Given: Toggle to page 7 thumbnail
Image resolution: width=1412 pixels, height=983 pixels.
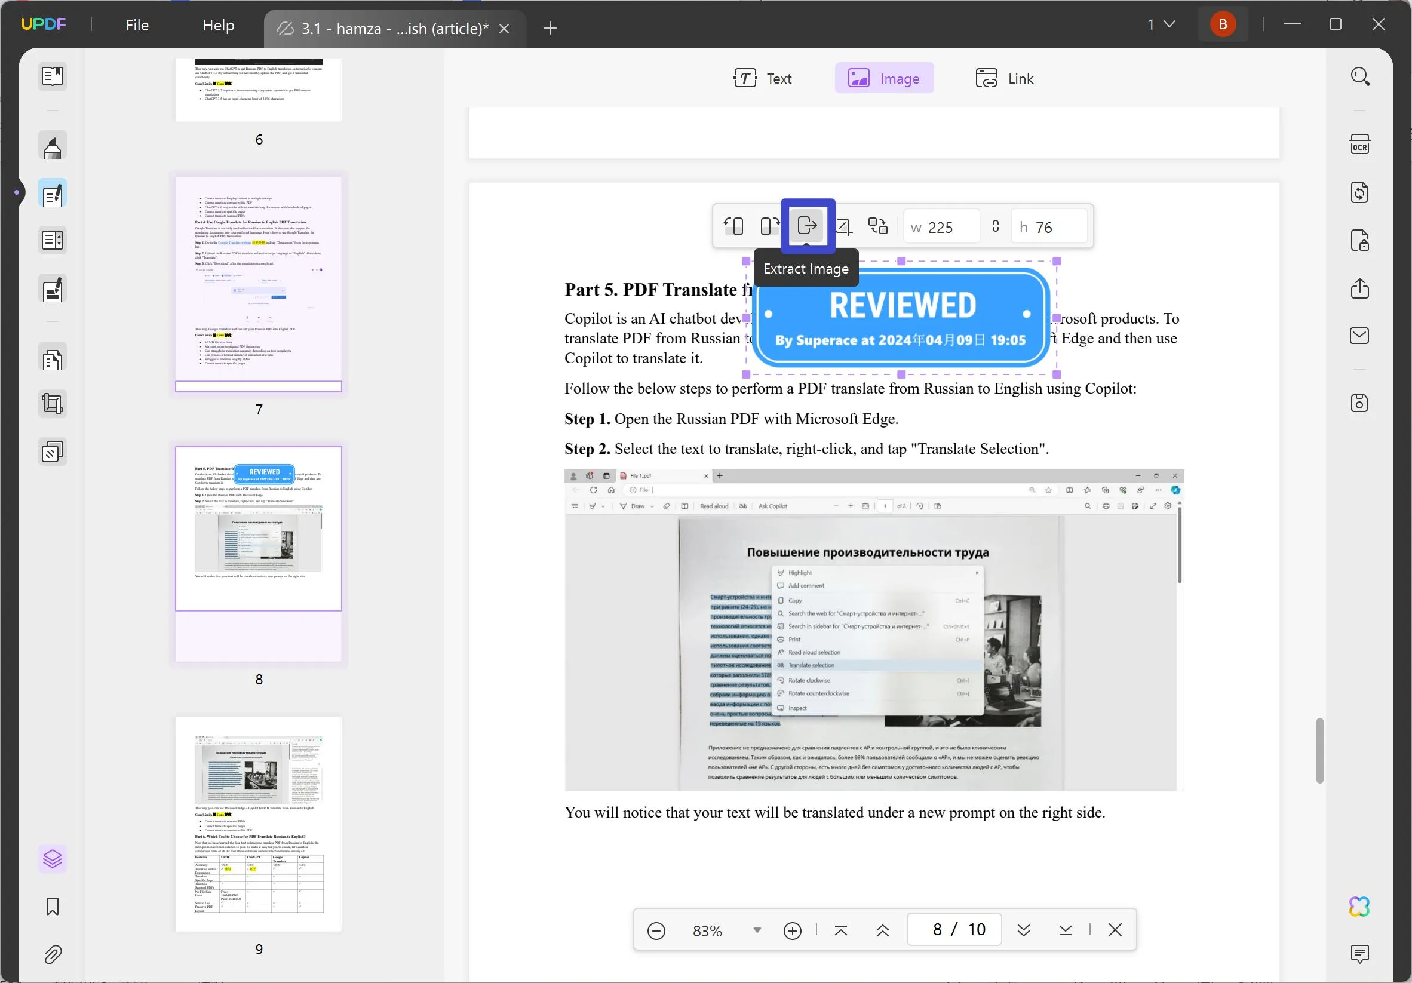Looking at the screenshot, I should (259, 284).
